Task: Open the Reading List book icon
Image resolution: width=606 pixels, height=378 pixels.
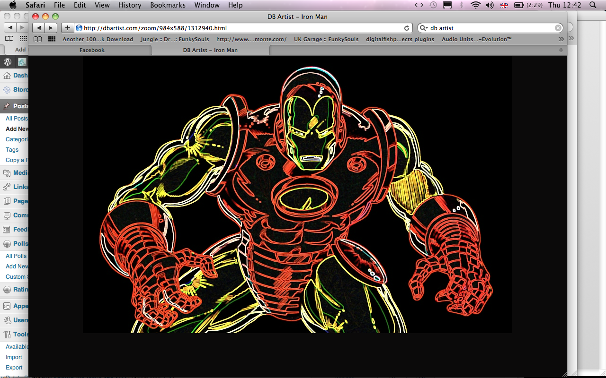Action: 38,39
